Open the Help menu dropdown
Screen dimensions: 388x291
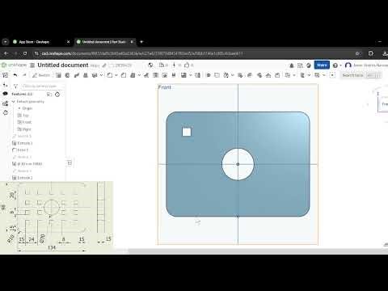tap(336, 65)
